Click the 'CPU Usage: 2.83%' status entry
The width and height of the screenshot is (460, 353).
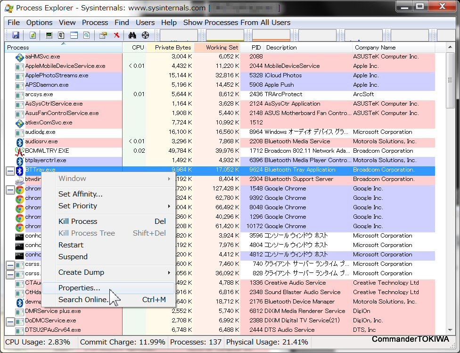pos(38,342)
